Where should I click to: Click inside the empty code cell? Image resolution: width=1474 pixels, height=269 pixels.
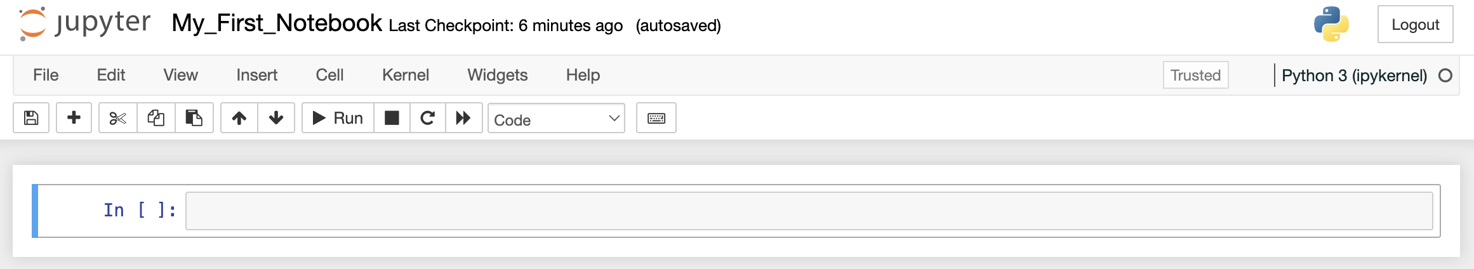tap(809, 211)
